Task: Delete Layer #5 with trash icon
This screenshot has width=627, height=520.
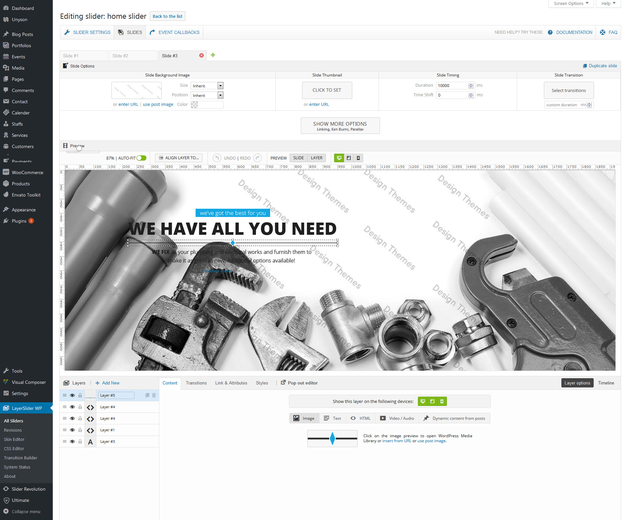Action: click(154, 395)
